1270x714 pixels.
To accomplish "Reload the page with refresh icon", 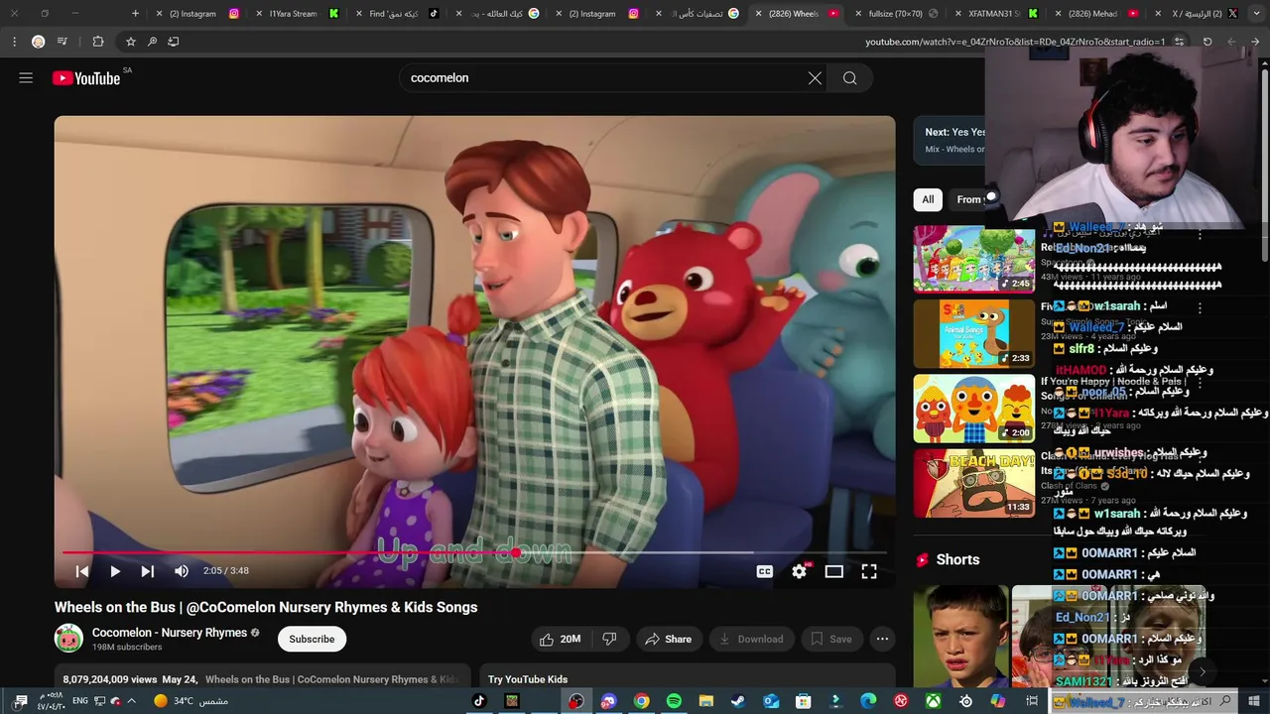I will [1207, 42].
